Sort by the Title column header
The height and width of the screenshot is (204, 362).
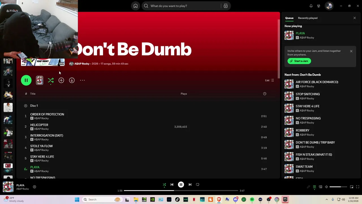click(x=33, y=94)
